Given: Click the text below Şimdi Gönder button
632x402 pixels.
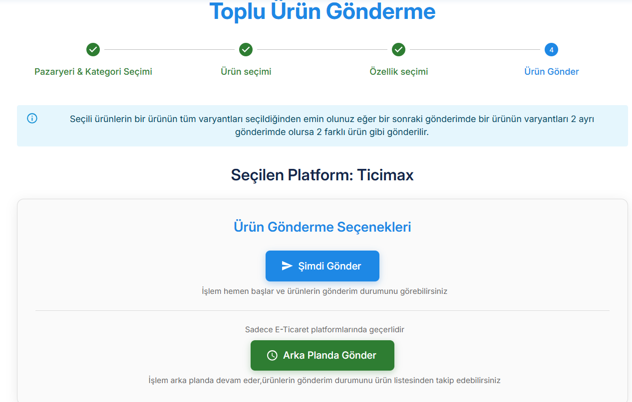Looking at the screenshot, I should [x=322, y=292].
